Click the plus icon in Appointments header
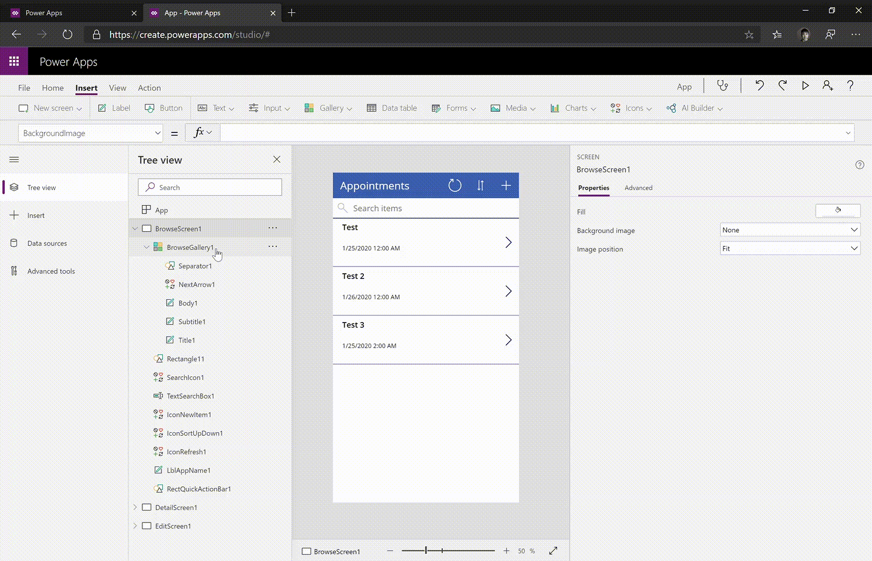 506,185
